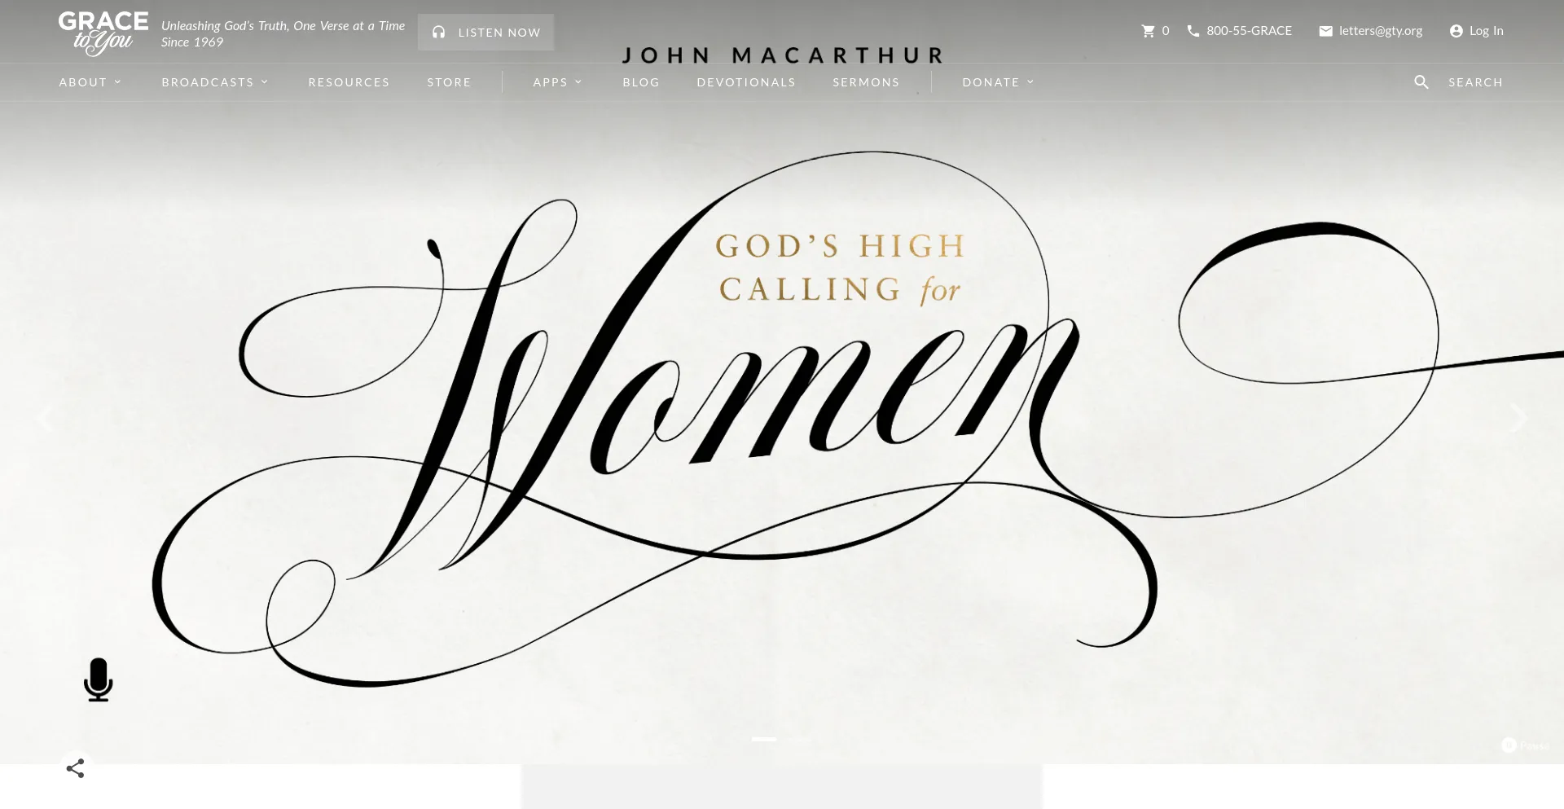Viewport: 1564px width, 809px height.
Task: Click the Listen Now headphones button
Action: tap(485, 33)
